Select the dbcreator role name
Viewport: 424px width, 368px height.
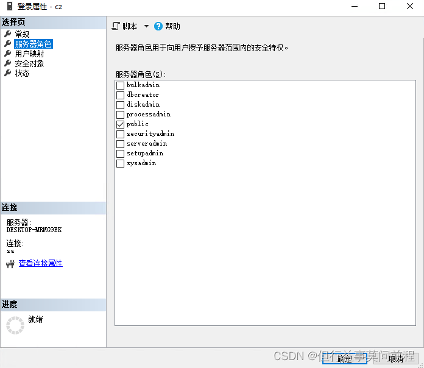(x=143, y=94)
